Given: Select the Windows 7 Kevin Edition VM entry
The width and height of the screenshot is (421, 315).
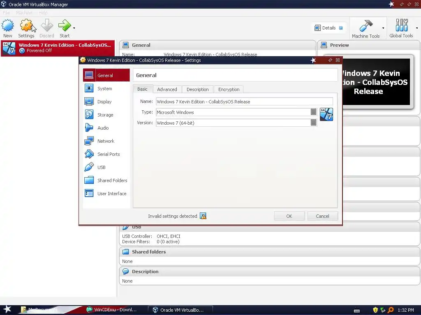Looking at the screenshot, I should coord(58,48).
